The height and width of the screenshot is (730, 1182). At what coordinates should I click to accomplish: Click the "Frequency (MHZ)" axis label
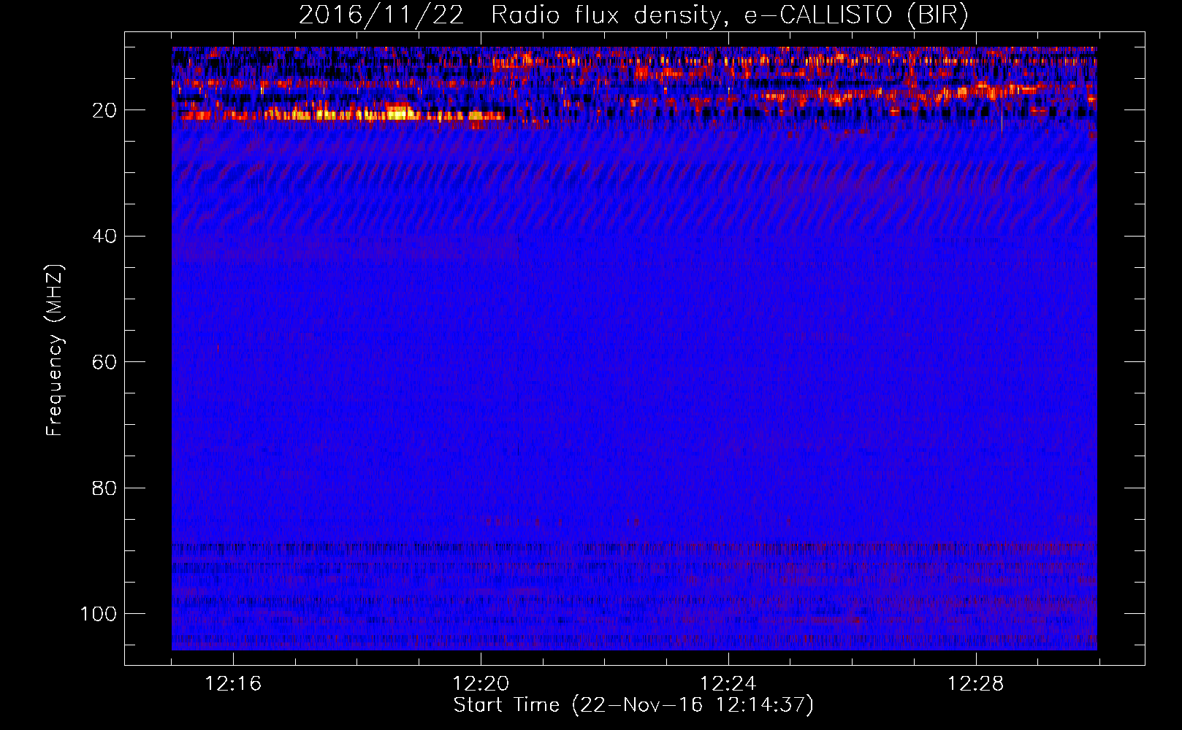(x=55, y=350)
